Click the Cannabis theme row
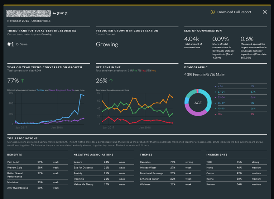The width and height of the screenshot is (274, 199). [170, 162]
